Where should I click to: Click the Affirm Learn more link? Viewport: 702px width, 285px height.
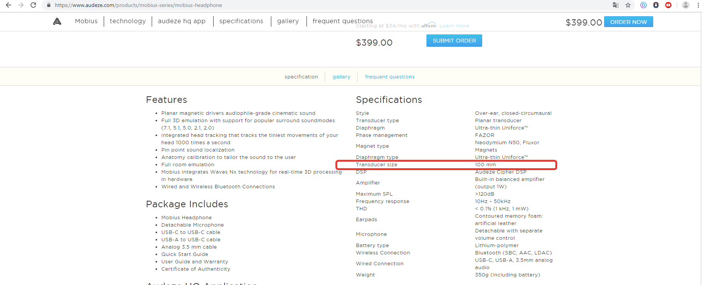point(454,26)
